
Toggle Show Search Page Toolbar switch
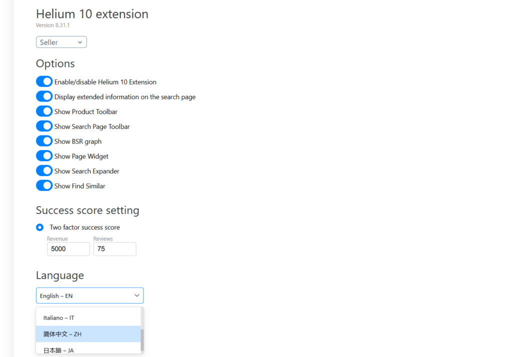(44, 126)
